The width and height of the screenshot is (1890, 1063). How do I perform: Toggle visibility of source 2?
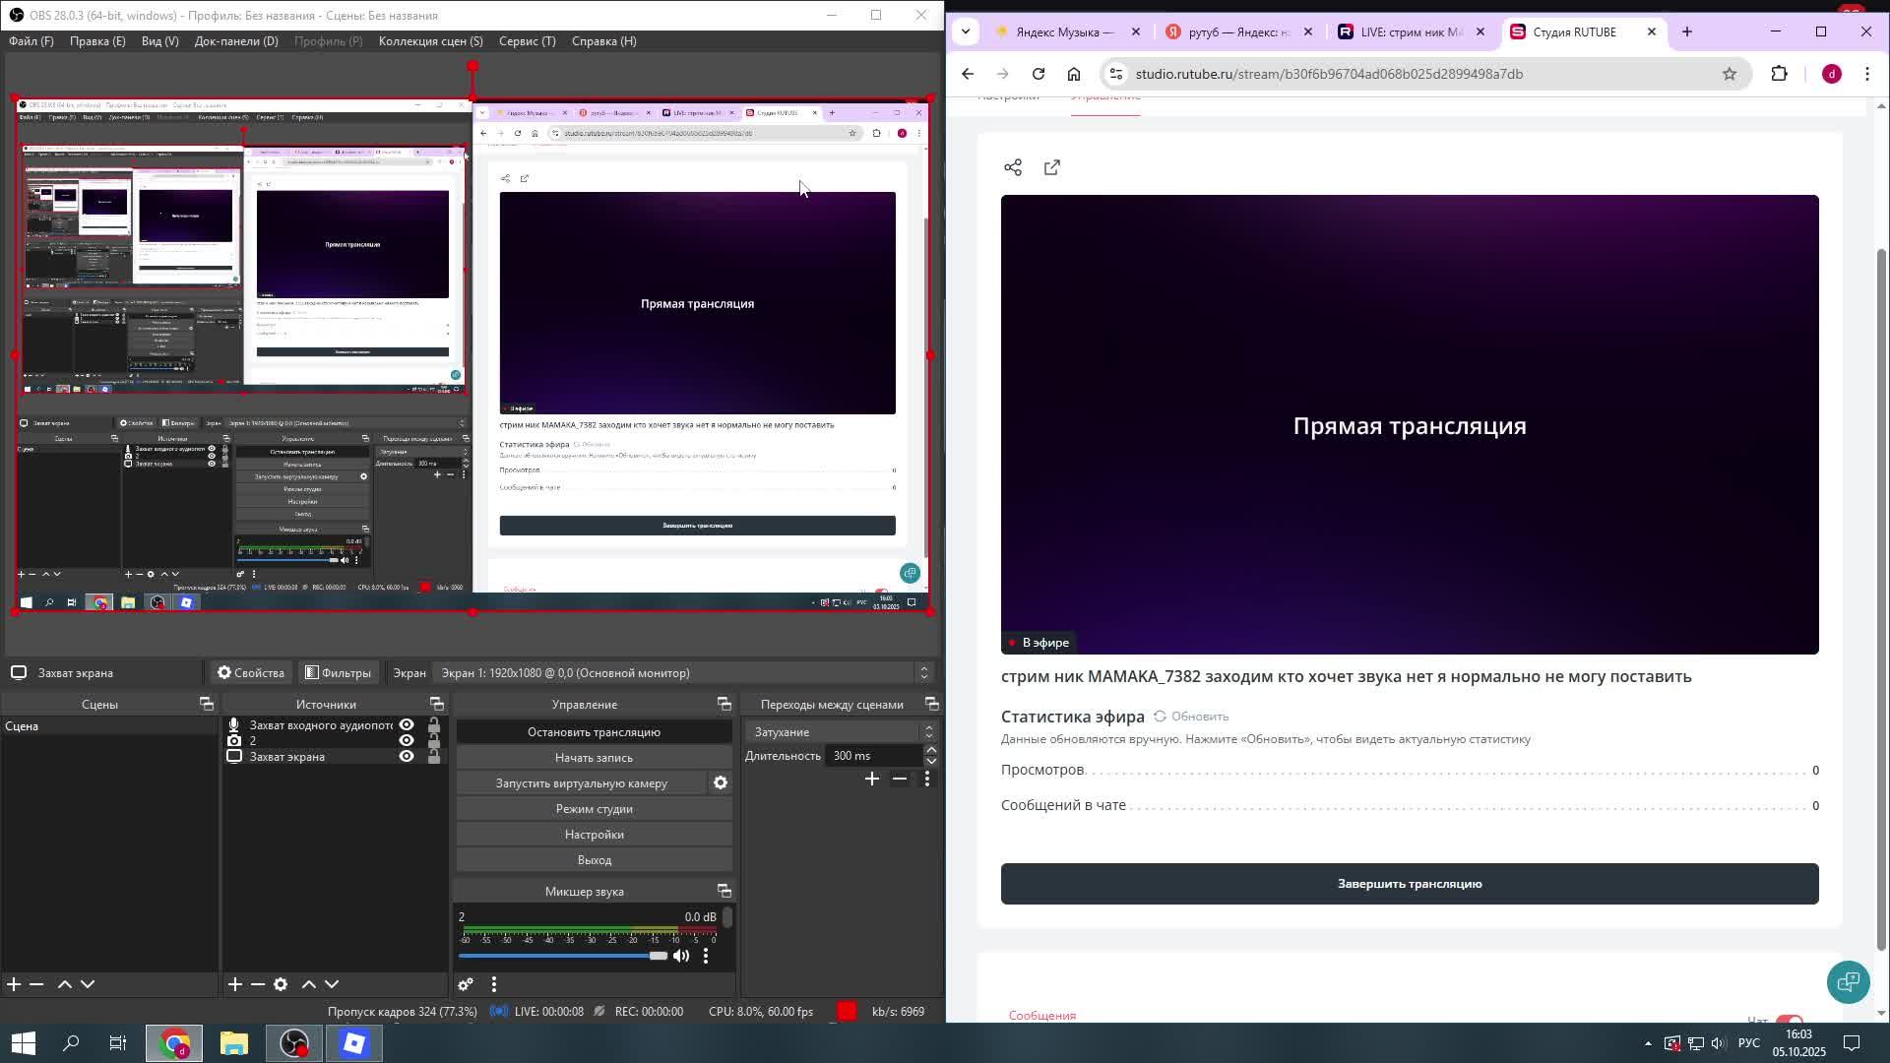(x=407, y=741)
